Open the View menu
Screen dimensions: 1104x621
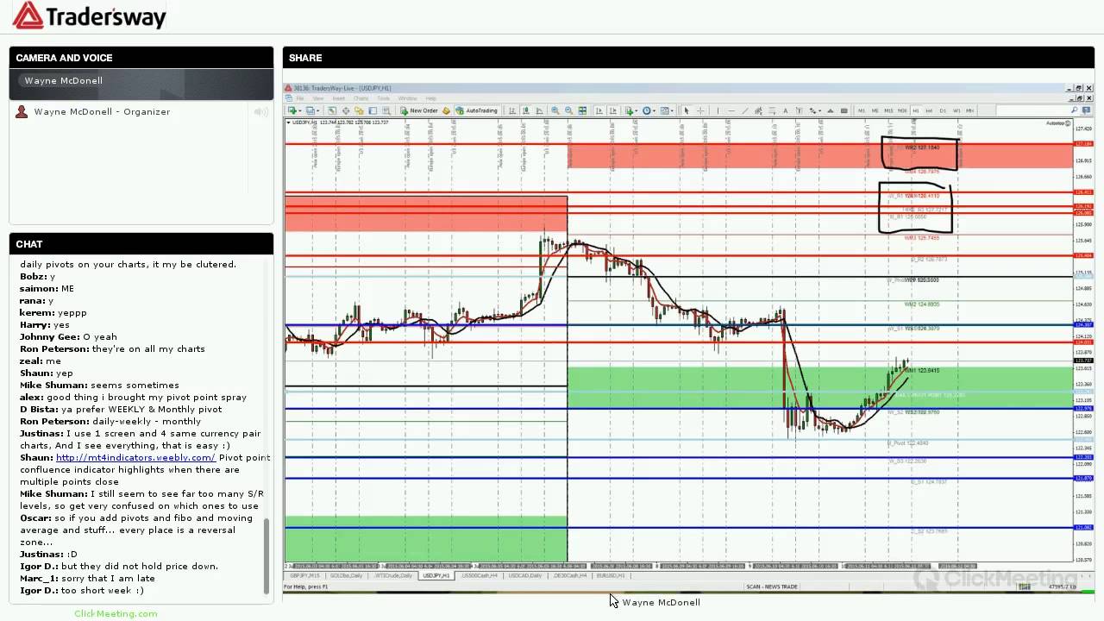(x=318, y=98)
